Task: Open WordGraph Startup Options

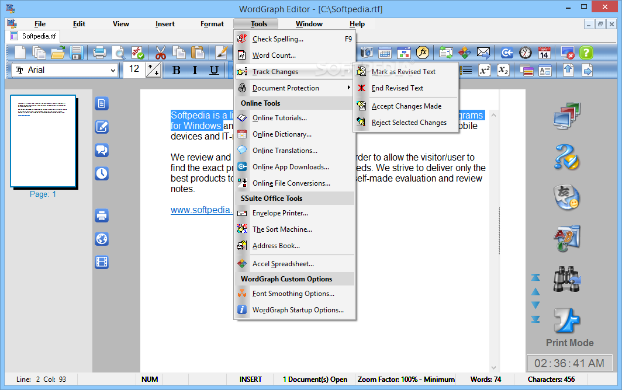Action: [295, 310]
